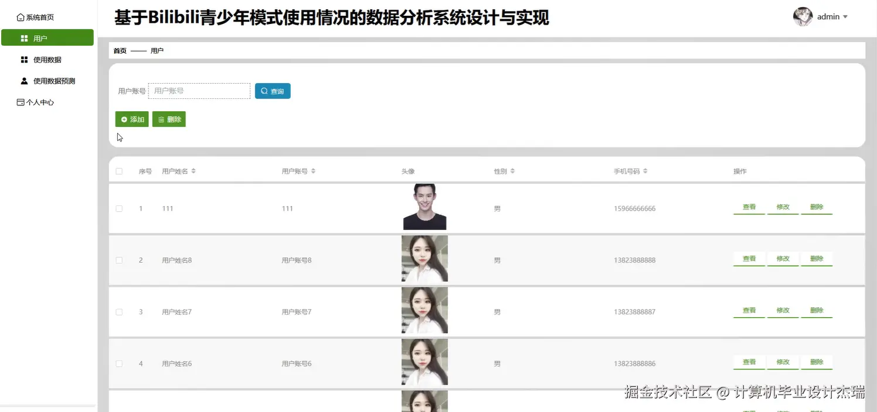This screenshot has height=412, width=877.
Task: Click 查看 for 用户姓名8
Action: click(x=749, y=259)
